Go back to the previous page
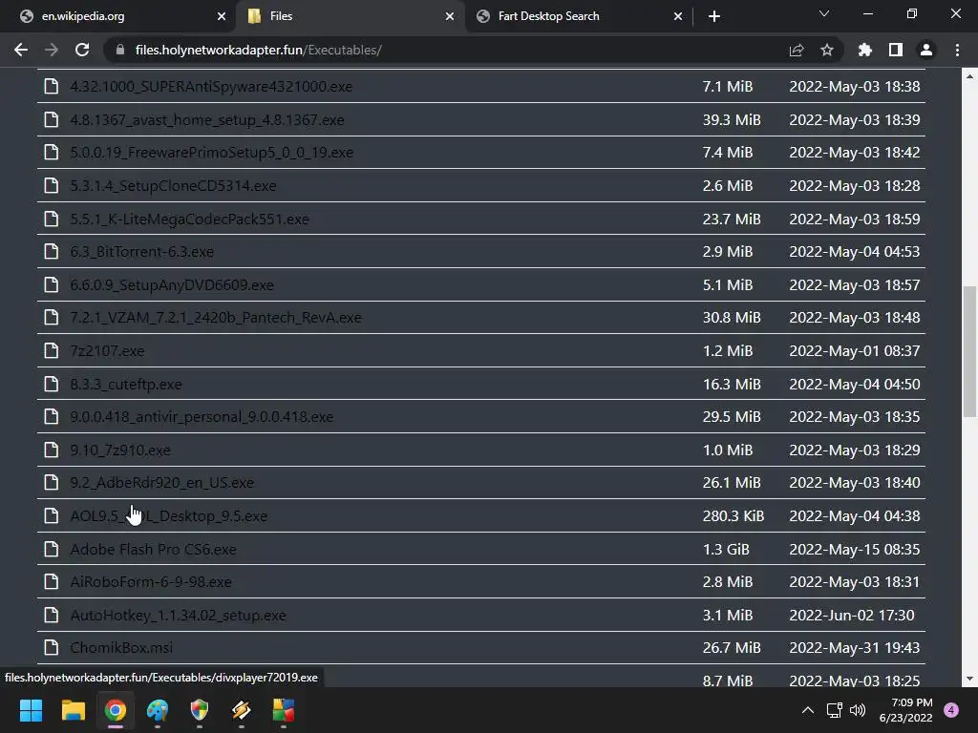The height and width of the screenshot is (733, 978). point(21,50)
